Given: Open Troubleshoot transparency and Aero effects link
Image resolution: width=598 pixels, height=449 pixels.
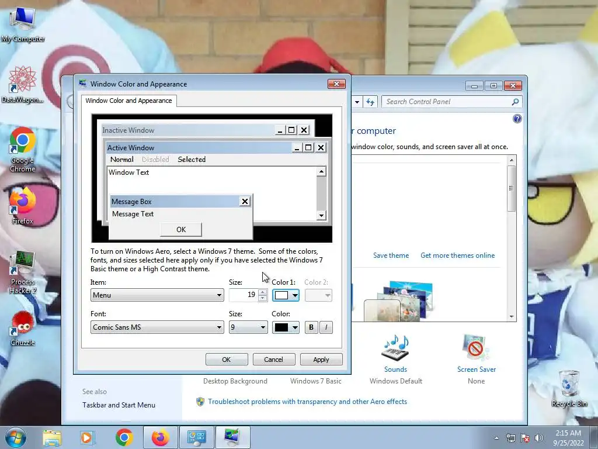Looking at the screenshot, I should coord(307,402).
